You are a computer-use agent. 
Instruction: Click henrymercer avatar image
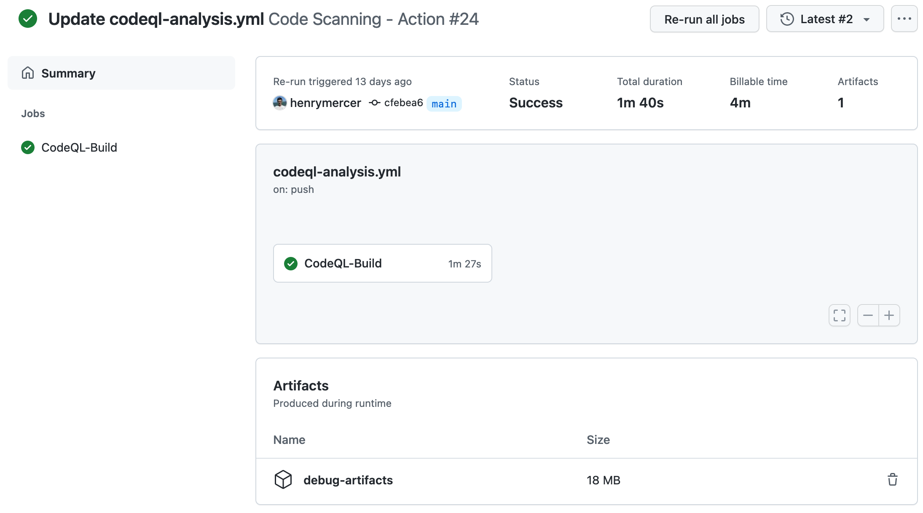(280, 103)
